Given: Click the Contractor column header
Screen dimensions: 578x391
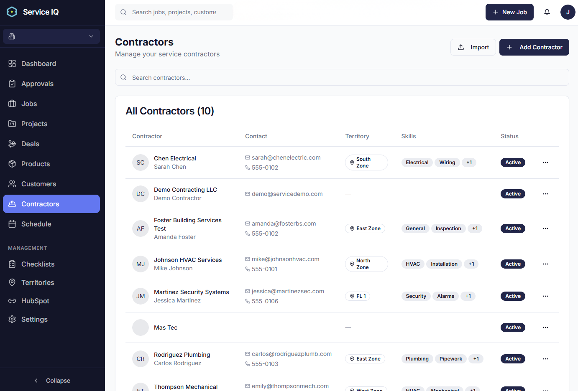Looking at the screenshot, I should coord(147,136).
